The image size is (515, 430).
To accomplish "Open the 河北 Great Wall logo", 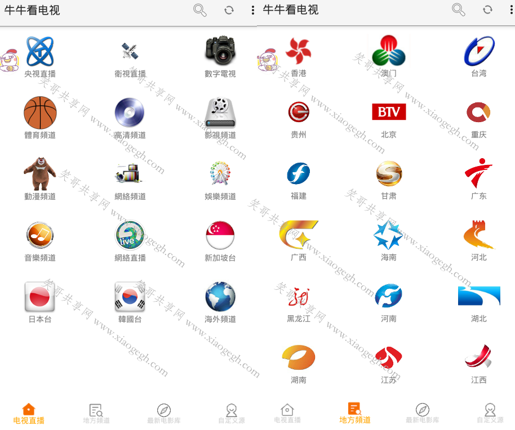I will (x=478, y=235).
